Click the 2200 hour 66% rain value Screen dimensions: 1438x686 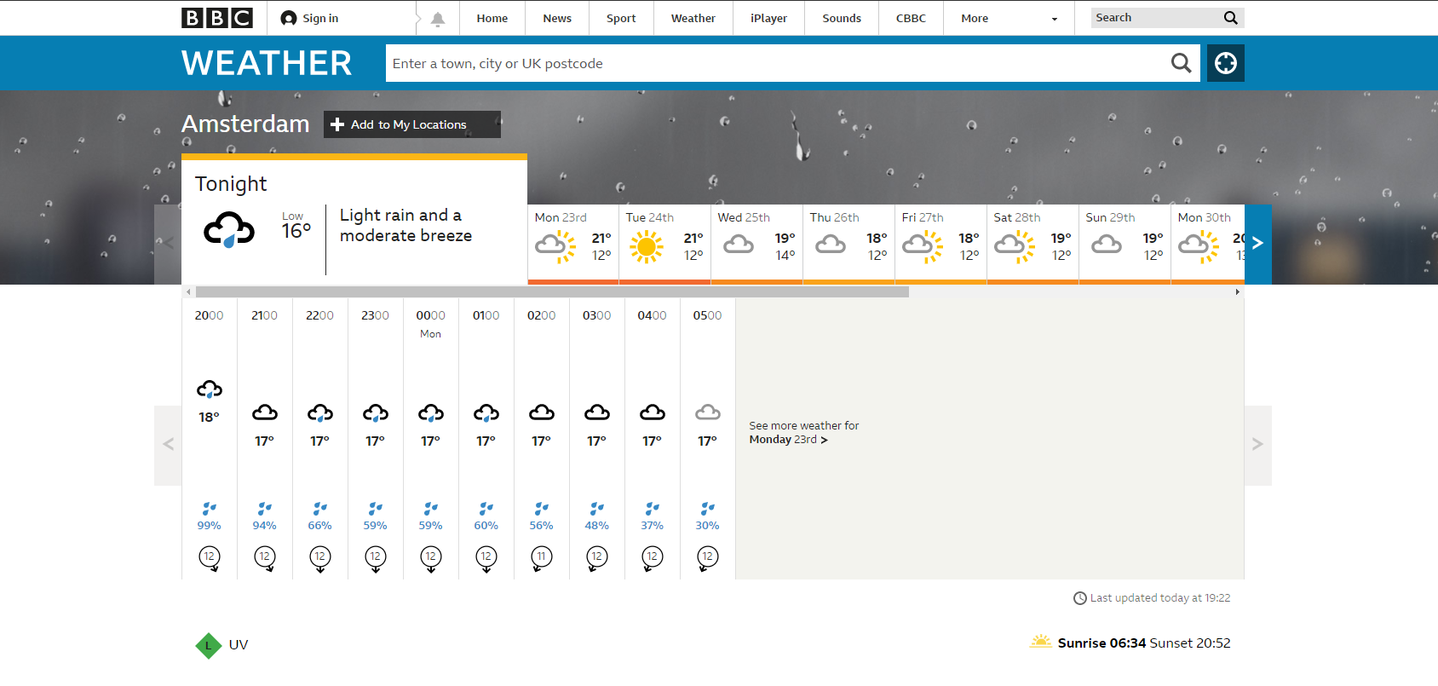click(x=320, y=526)
